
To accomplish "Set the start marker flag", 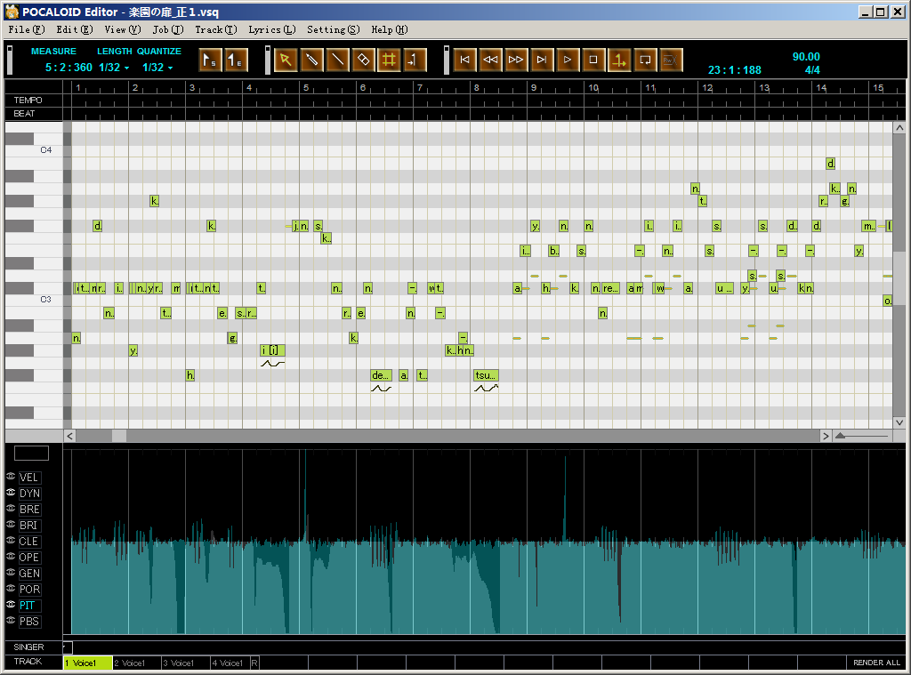I will click(210, 60).
